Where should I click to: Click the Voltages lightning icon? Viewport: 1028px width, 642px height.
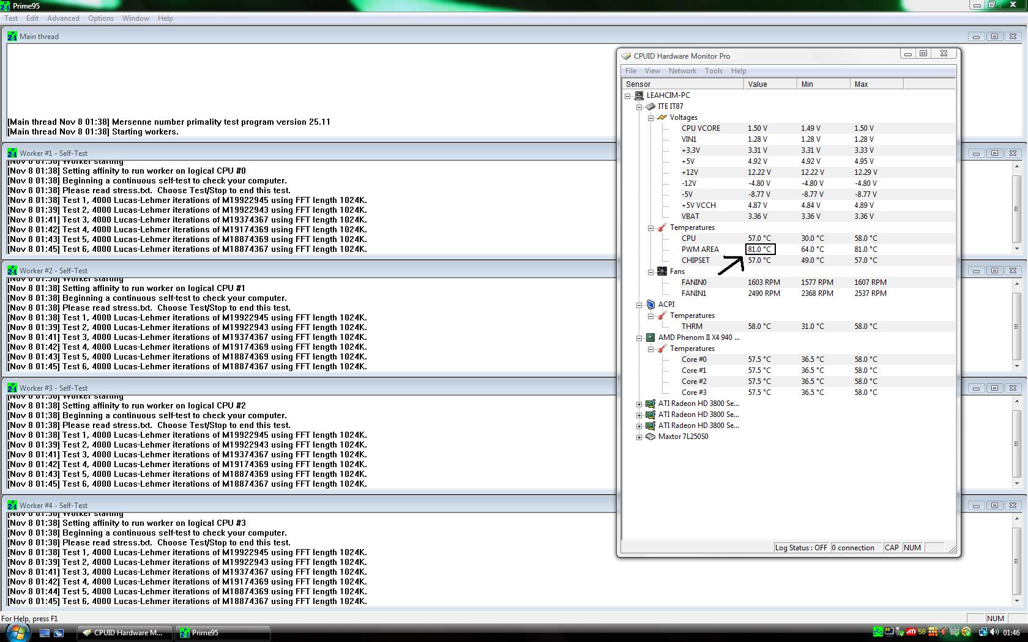pyautogui.click(x=662, y=117)
